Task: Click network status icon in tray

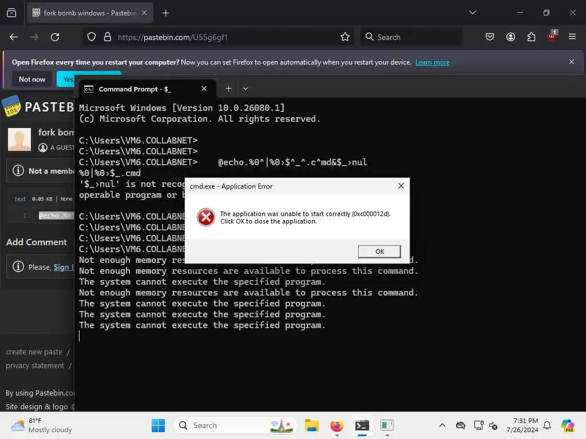Action: pyautogui.click(x=478, y=425)
